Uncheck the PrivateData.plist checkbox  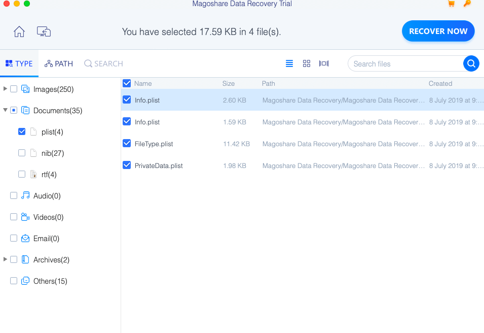(127, 165)
